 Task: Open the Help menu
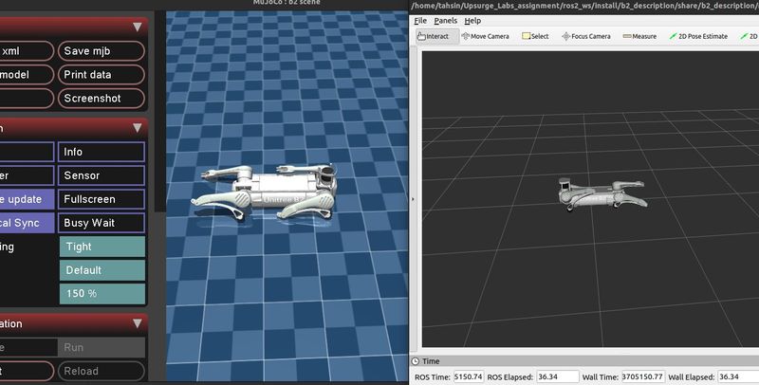coord(472,20)
